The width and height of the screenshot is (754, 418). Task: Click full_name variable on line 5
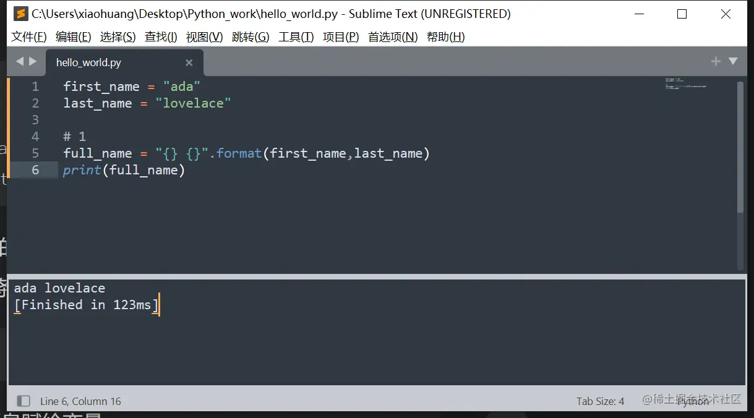coord(98,153)
